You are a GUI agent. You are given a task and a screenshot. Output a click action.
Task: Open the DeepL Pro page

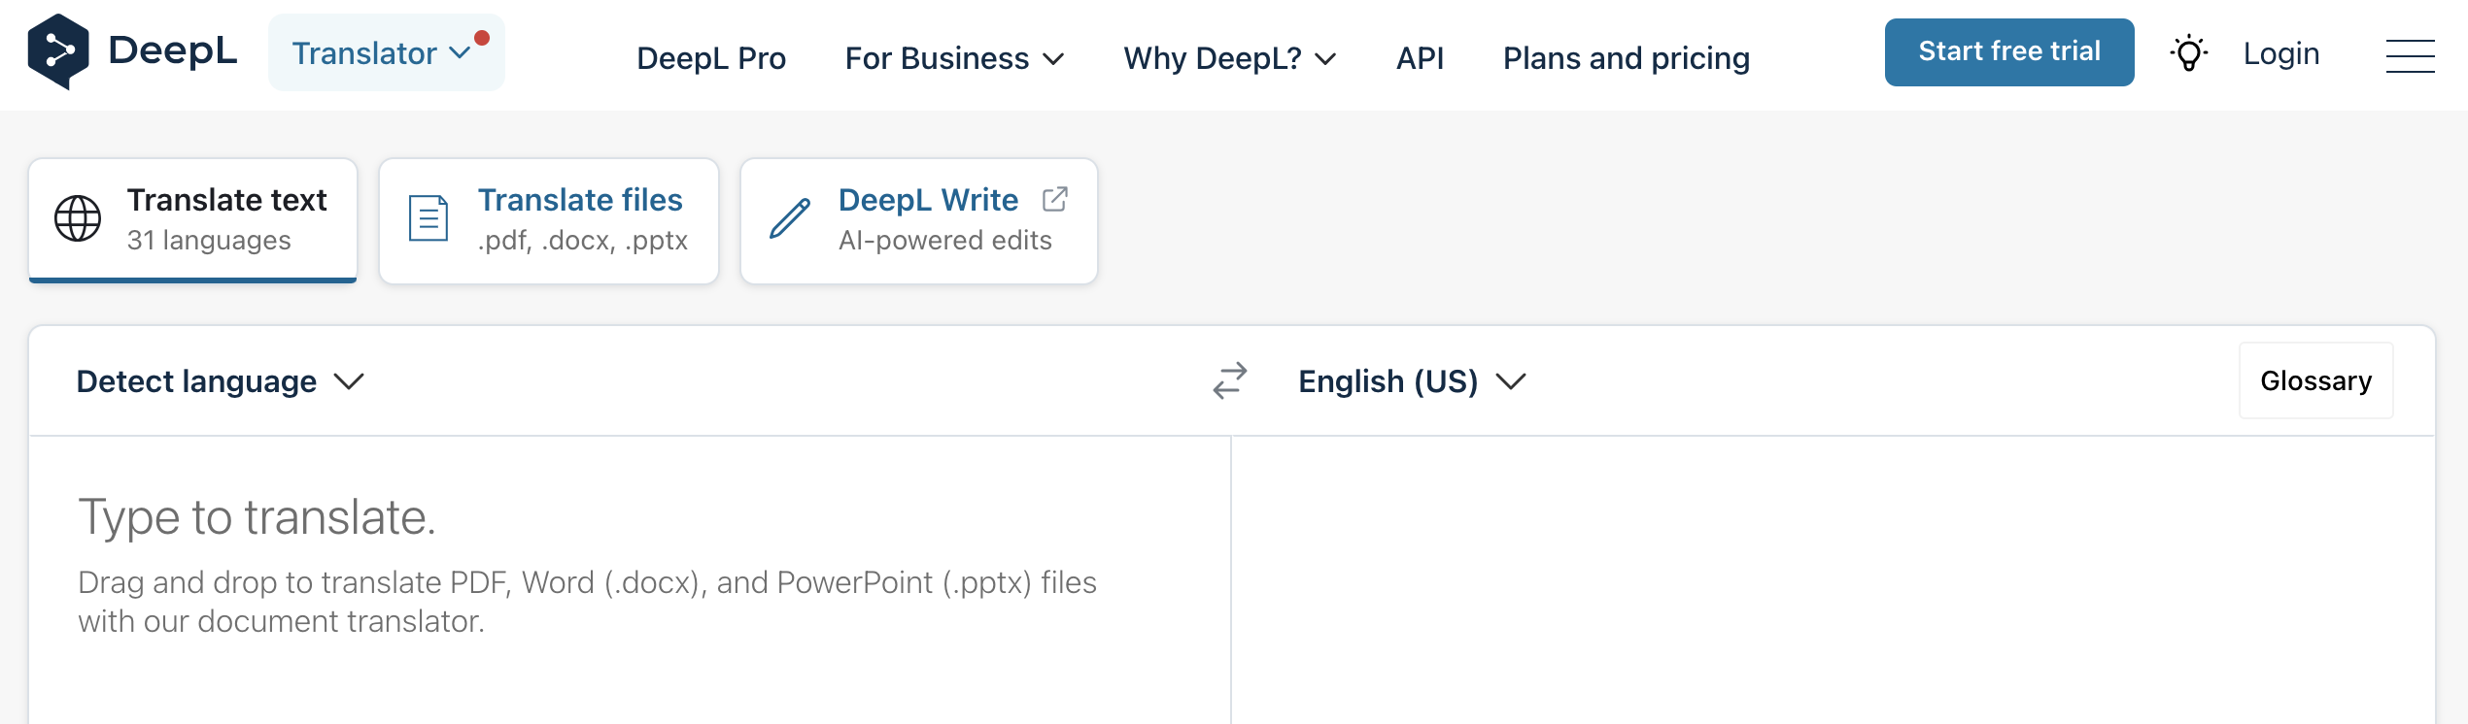(711, 58)
